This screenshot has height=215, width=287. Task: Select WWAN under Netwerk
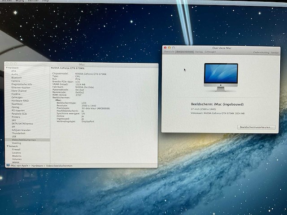point(16,162)
